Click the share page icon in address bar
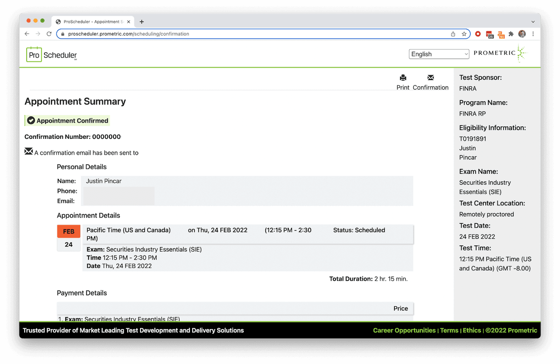560x364 pixels. tap(453, 34)
